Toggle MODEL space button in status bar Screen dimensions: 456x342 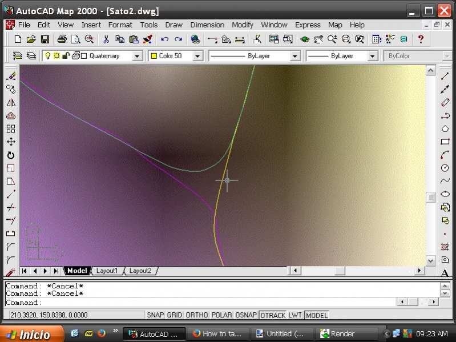pos(317,315)
